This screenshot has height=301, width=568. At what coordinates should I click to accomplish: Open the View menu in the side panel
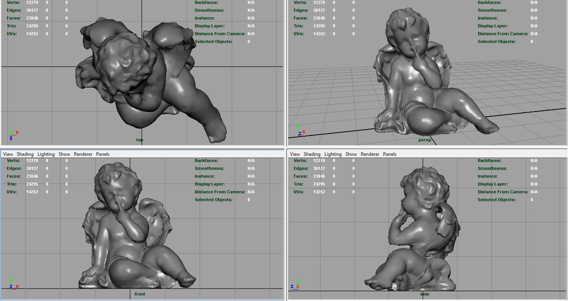pos(295,154)
